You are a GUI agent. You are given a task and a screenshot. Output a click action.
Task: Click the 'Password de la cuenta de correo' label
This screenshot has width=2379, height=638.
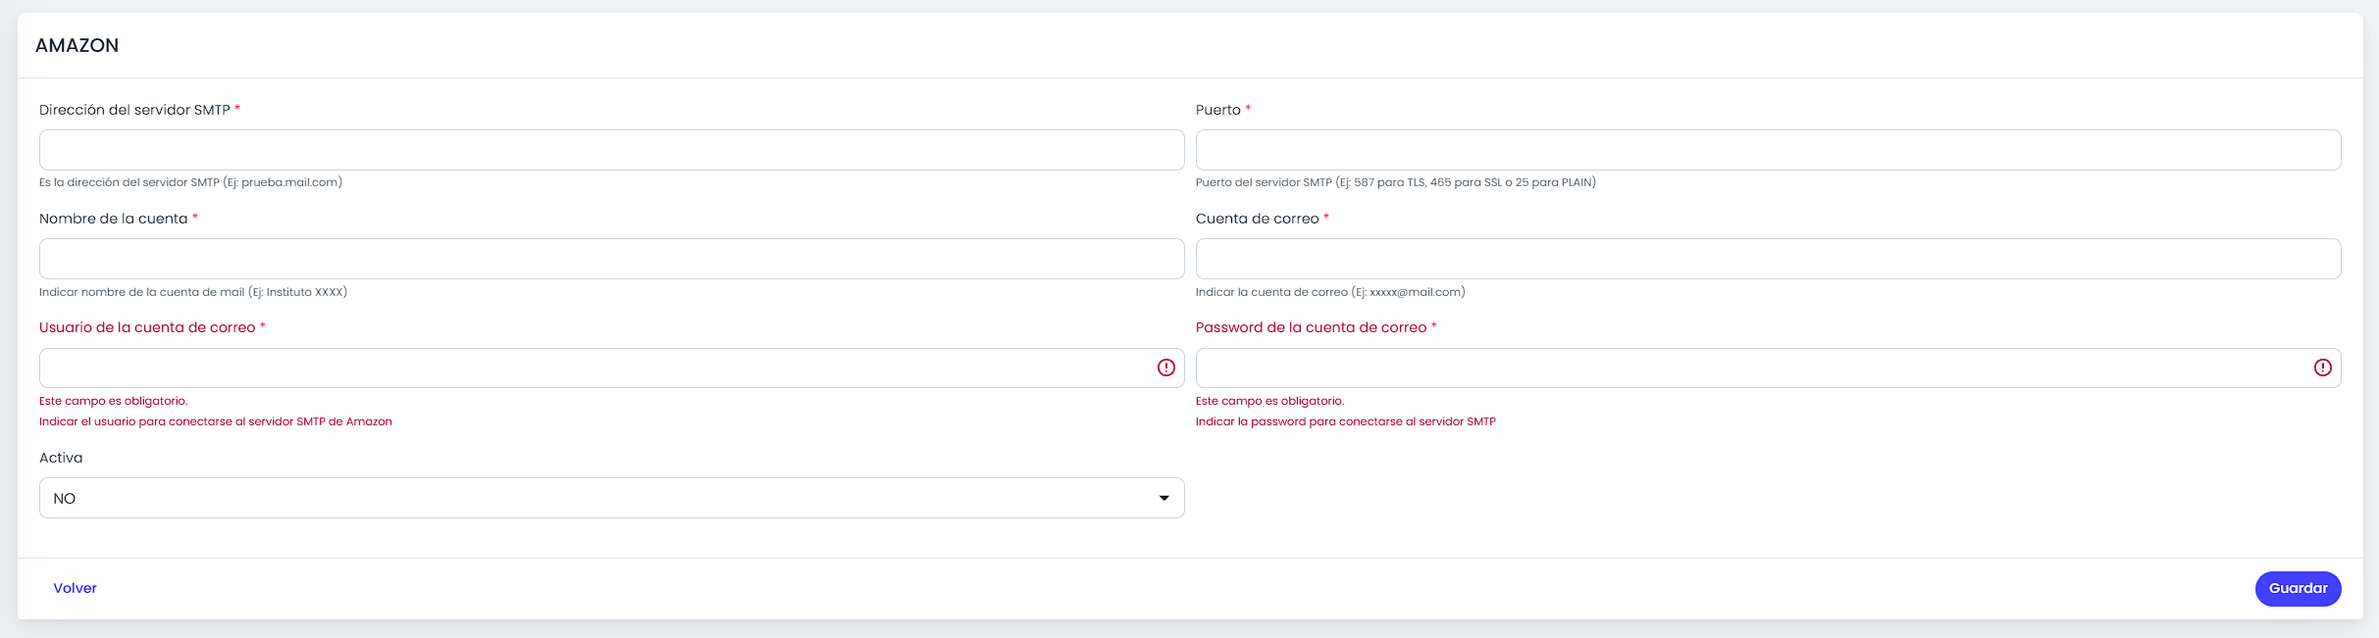(1311, 327)
